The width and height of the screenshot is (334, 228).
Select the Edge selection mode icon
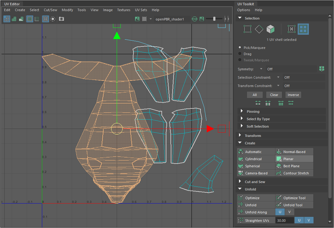(x=259, y=29)
